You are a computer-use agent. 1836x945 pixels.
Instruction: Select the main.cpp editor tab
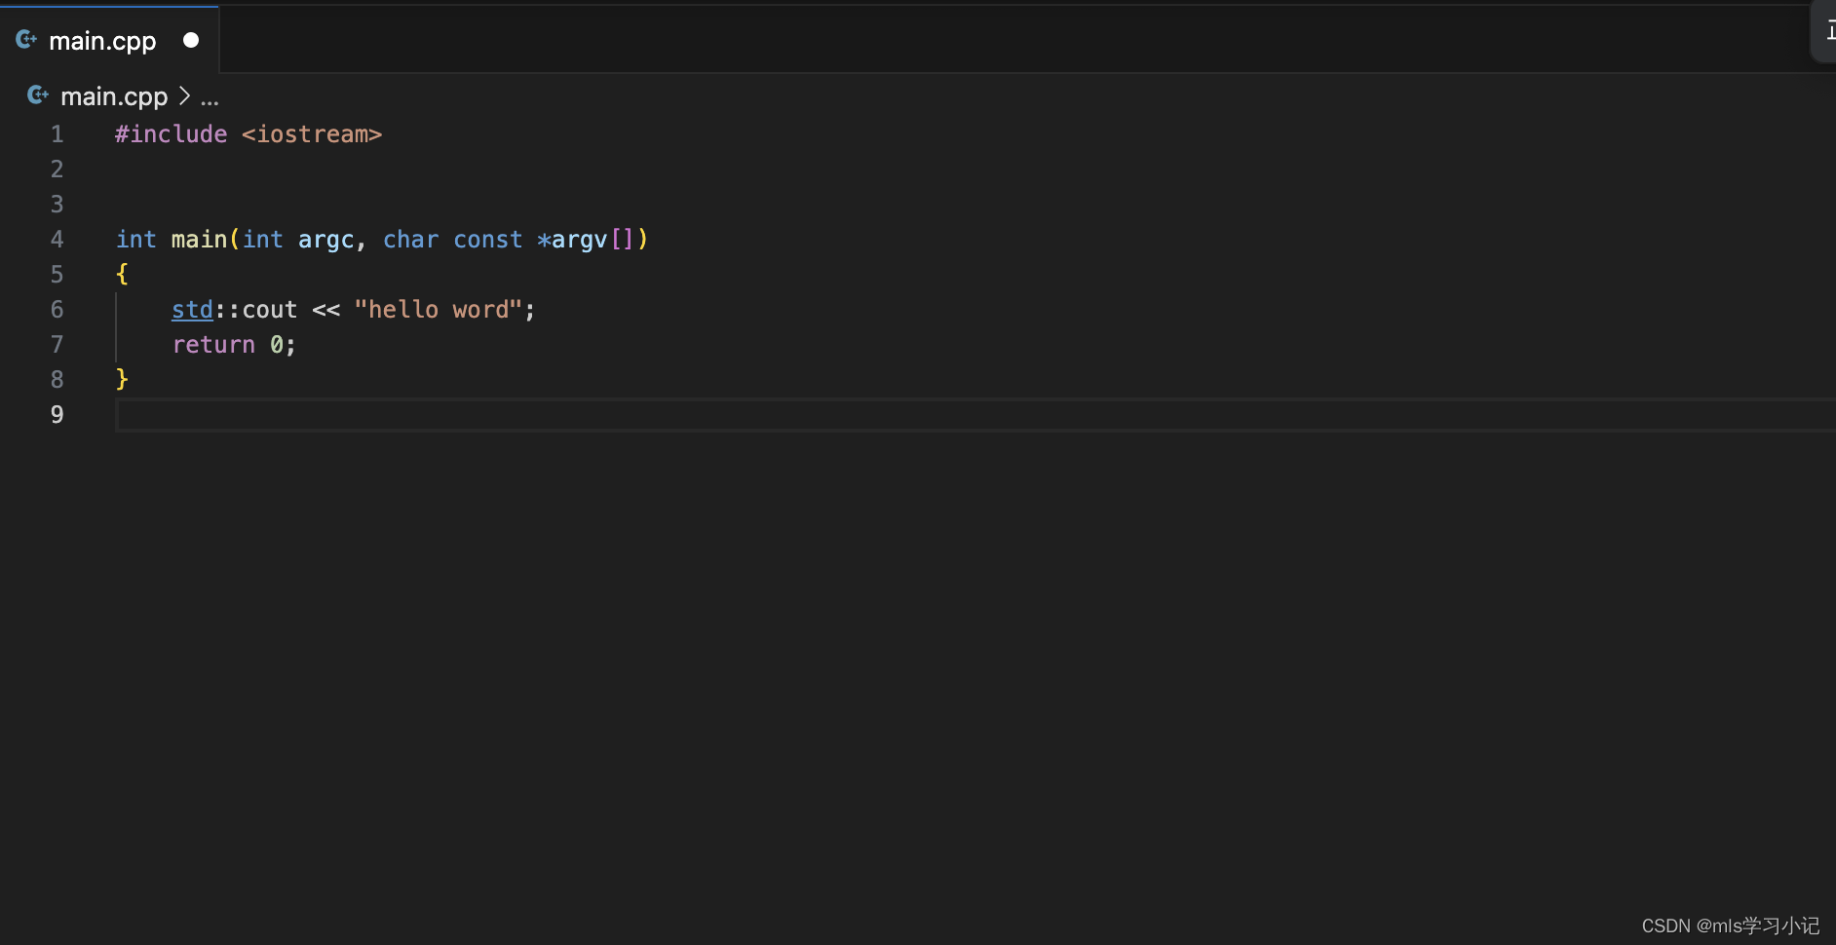pyautogui.click(x=109, y=40)
